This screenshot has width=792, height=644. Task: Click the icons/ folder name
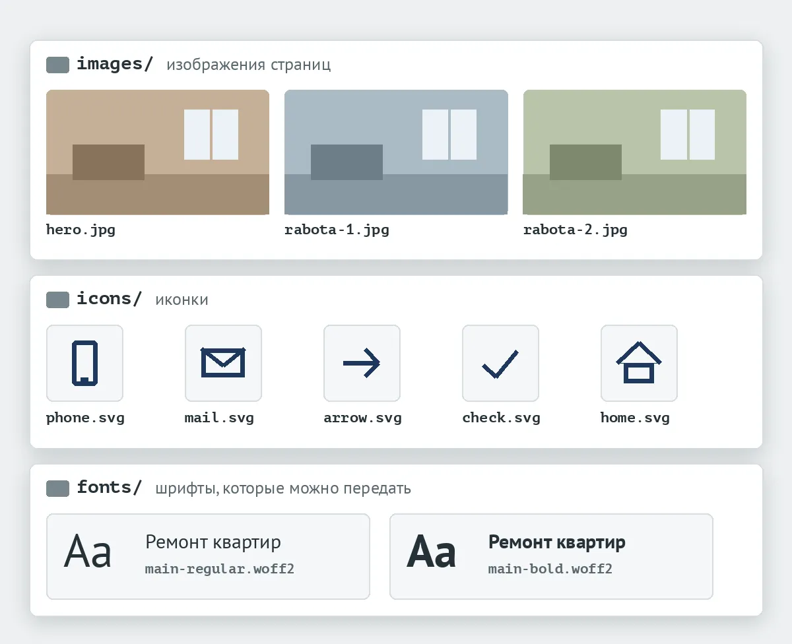[x=109, y=299]
